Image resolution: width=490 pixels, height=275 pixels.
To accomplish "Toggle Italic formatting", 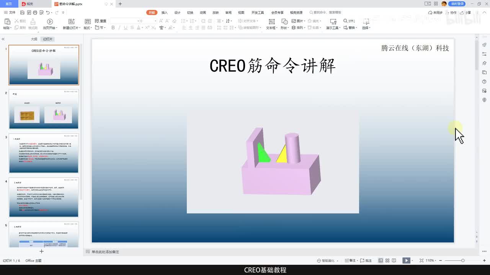I will click(x=119, y=28).
